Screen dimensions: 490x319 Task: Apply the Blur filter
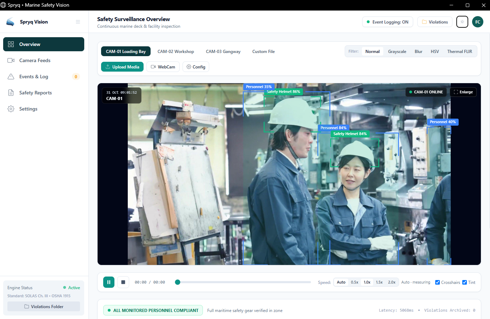click(x=418, y=51)
